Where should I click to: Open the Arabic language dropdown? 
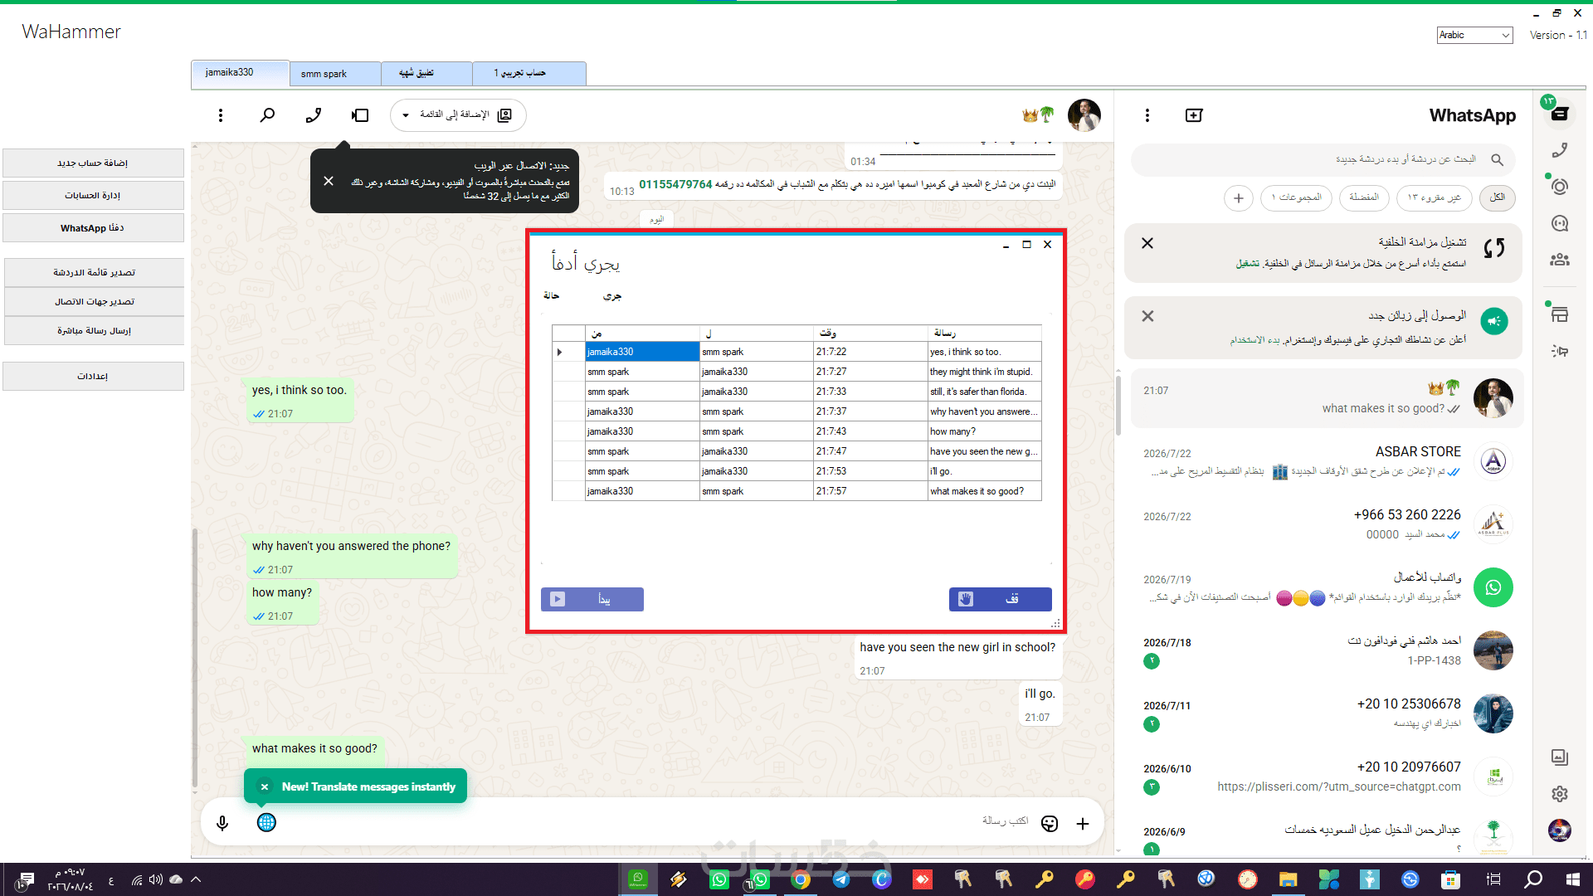[x=1474, y=35]
